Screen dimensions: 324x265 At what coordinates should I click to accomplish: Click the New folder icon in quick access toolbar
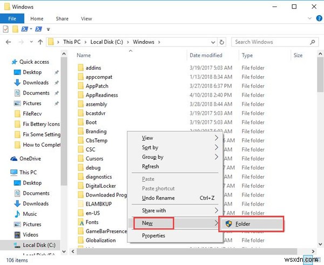click(x=15, y=29)
